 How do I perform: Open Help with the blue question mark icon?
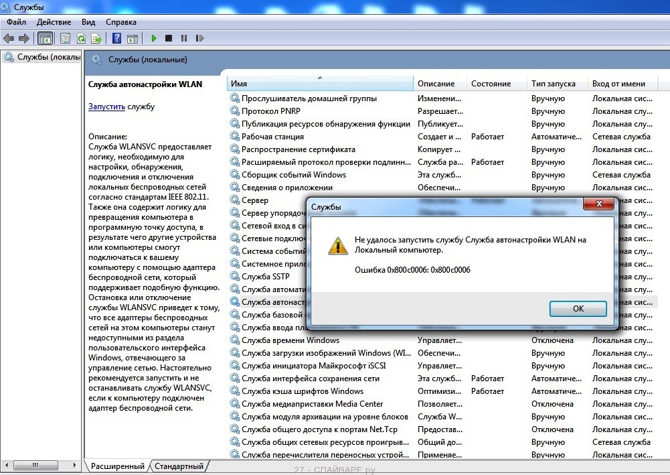tap(116, 38)
